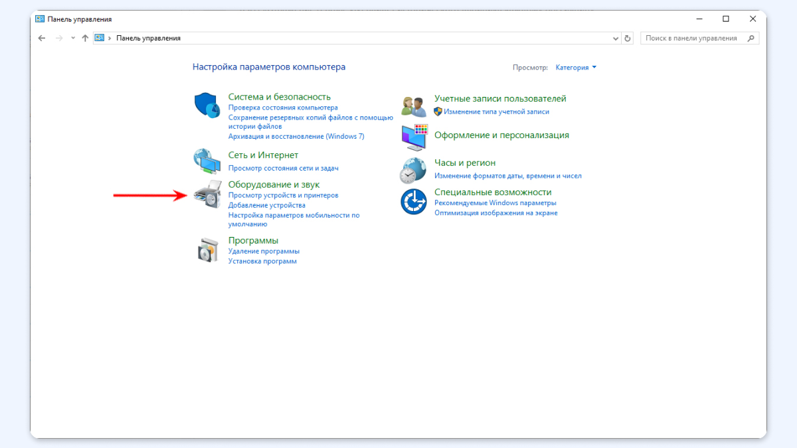Open Просмотр состояния сети и задач
This screenshot has height=448, width=797.
click(284, 169)
